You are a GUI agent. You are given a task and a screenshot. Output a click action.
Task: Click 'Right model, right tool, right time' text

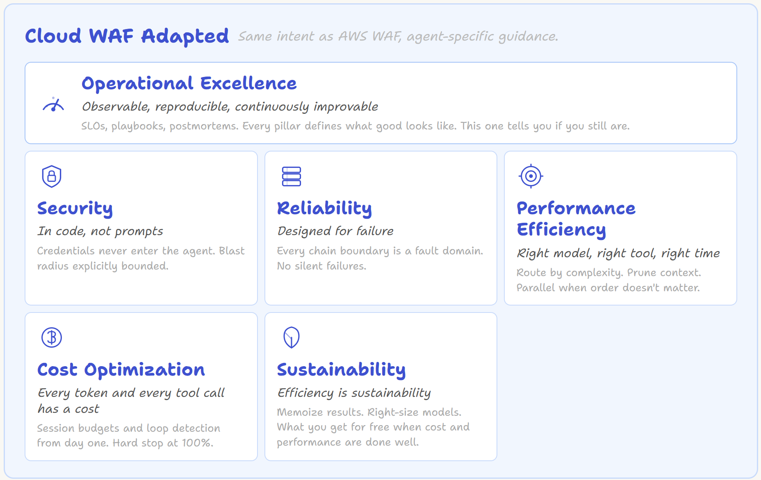point(618,253)
